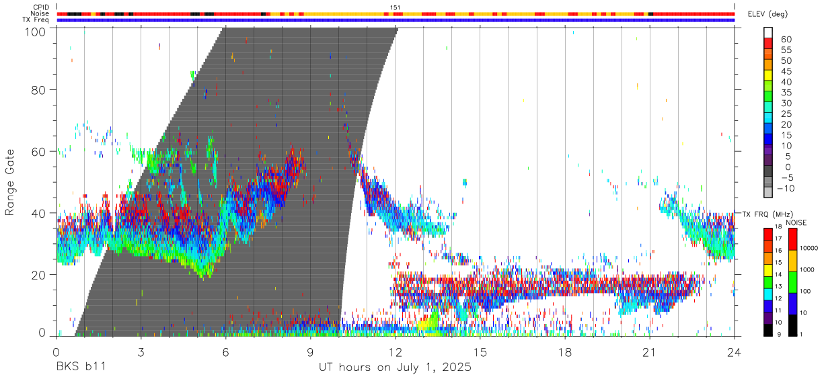
Task: Click the Range Gate axis label
Action: coord(10,182)
